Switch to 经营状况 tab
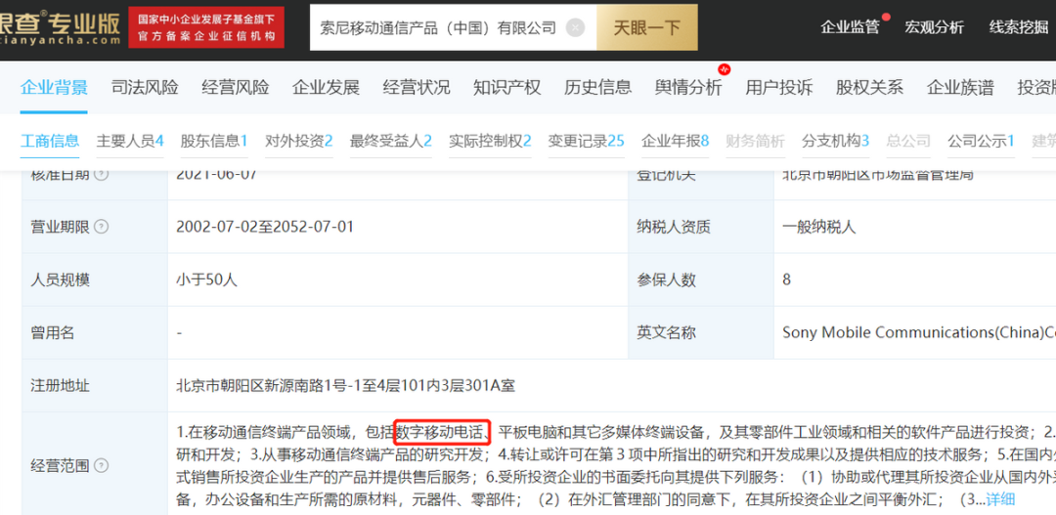The image size is (1056, 515). tap(417, 88)
